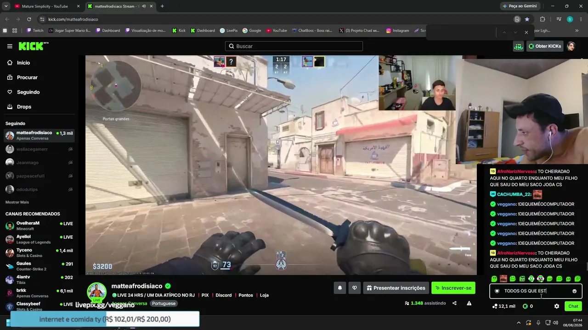Report the stream with the warning icon
588x330 pixels.
pos(469,303)
